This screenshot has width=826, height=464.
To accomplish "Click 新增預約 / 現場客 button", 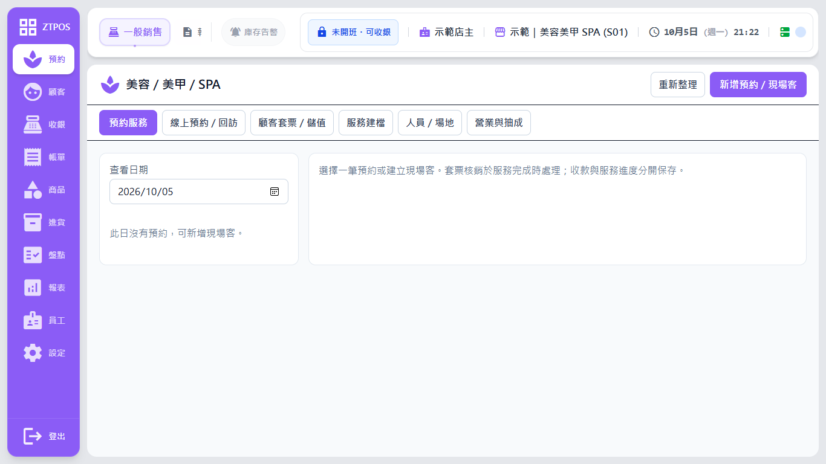I will (758, 85).
